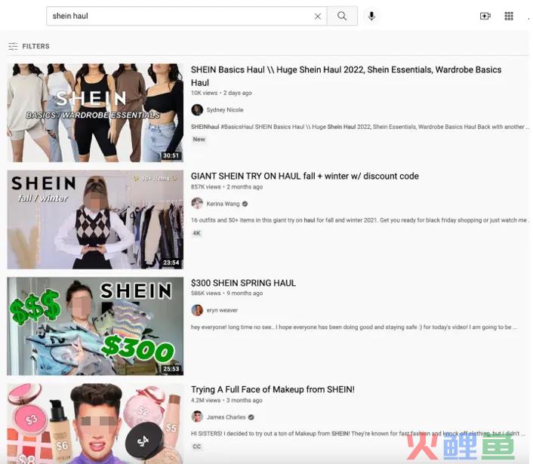The image size is (533, 464).
Task: Open the $300 SHEIN spring haul thumbnail
Action: click(x=95, y=326)
